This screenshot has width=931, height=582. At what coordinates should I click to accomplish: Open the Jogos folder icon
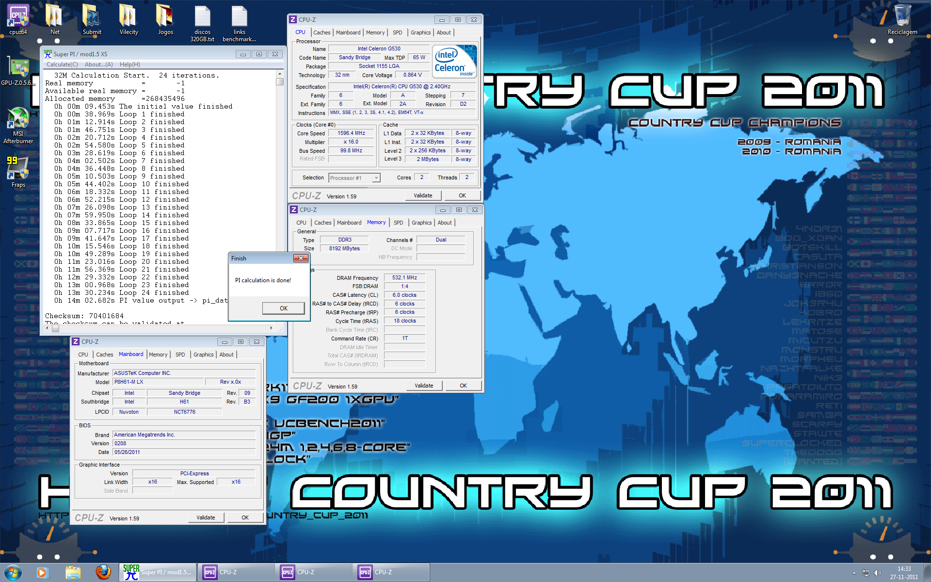click(x=165, y=19)
